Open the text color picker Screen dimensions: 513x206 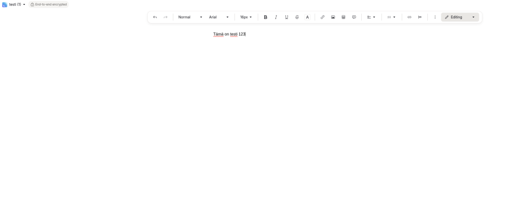(x=307, y=17)
